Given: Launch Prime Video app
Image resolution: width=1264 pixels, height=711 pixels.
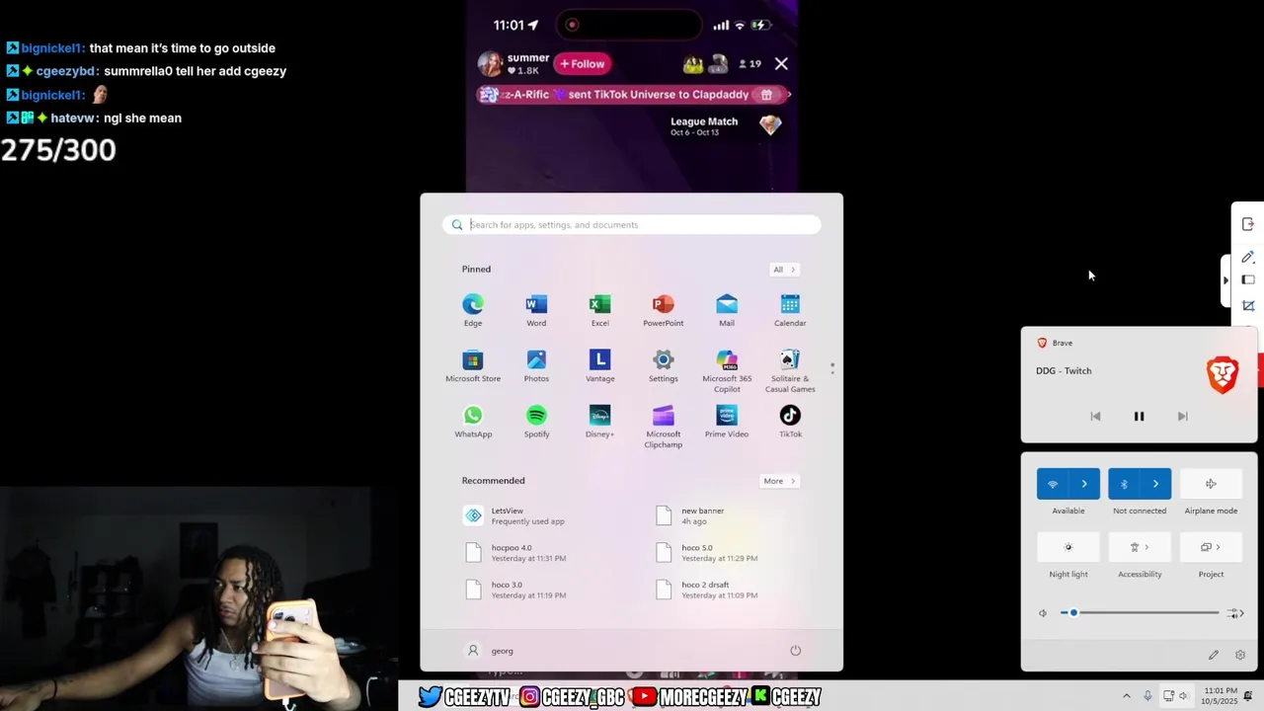Looking at the screenshot, I should tap(727, 421).
